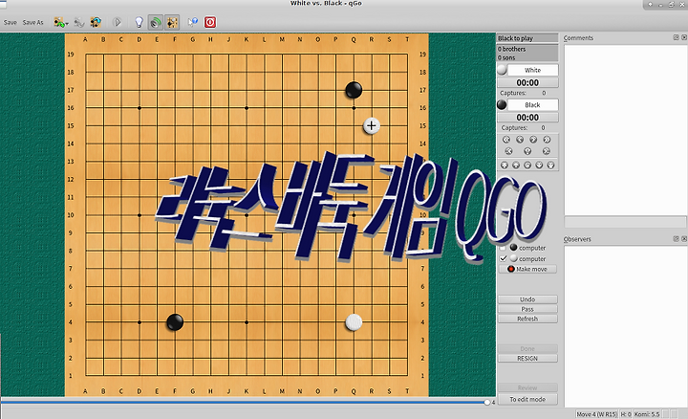Image resolution: width=688 pixels, height=419 pixels.
Task: Click last icon in bottom variation row
Action: pyautogui.click(x=550, y=165)
